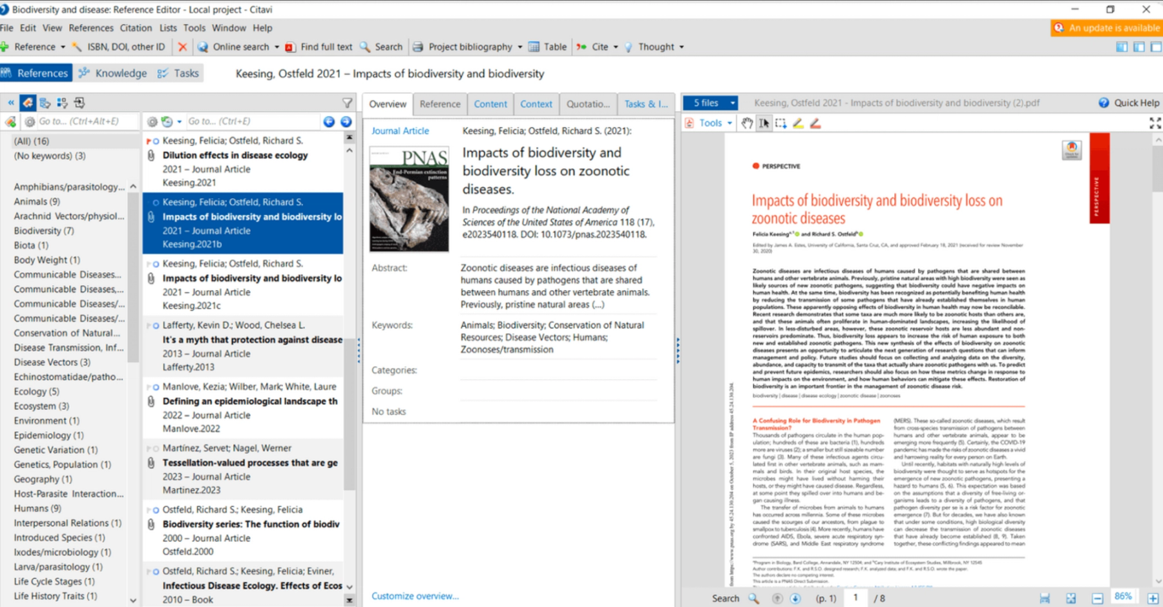
Task: Open the Cite dropdown arrow
Action: (x=615, y=47)
